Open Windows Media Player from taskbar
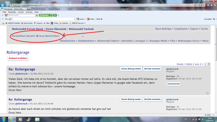 20,119
